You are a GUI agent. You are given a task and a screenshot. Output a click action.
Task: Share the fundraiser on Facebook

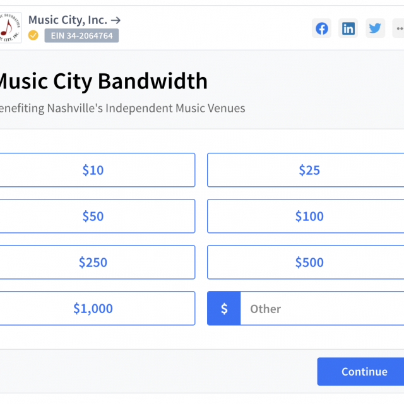[322, 28]
